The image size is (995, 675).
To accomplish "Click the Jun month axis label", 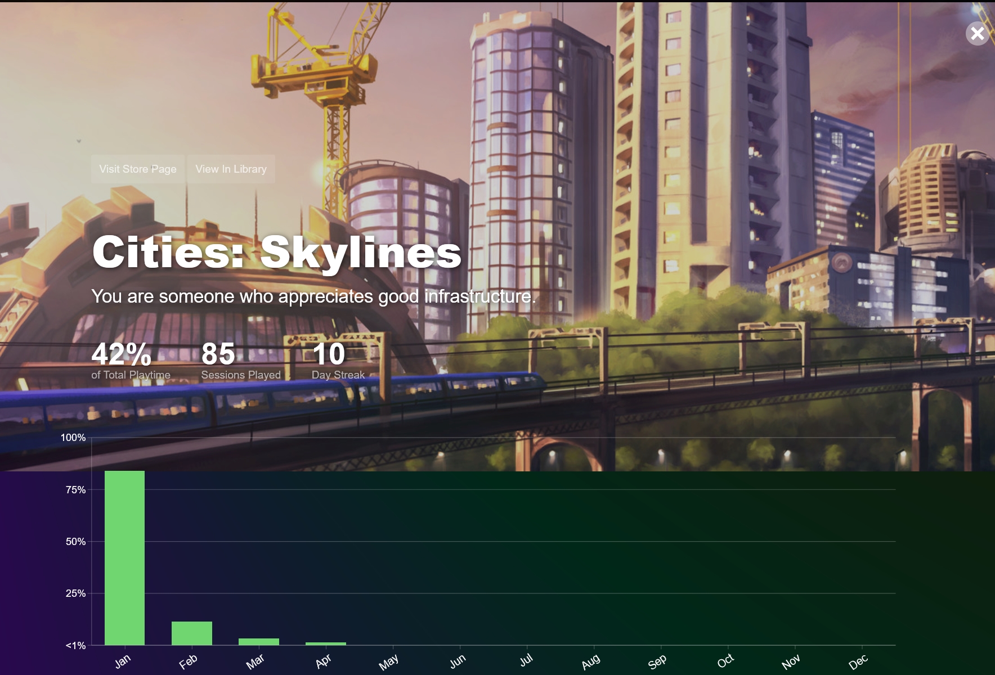I will coord(458,661).
